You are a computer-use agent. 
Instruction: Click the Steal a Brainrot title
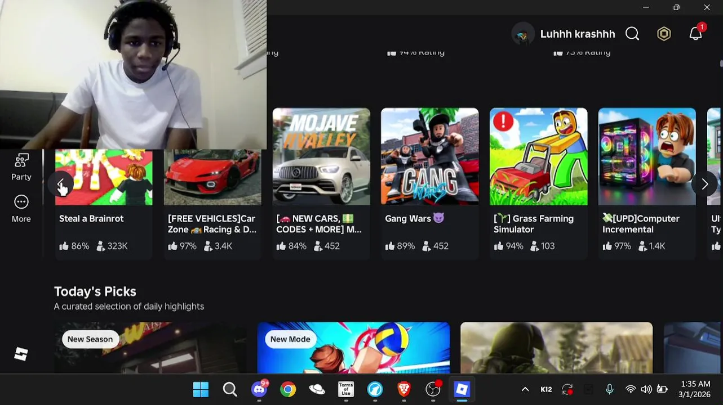91,218
